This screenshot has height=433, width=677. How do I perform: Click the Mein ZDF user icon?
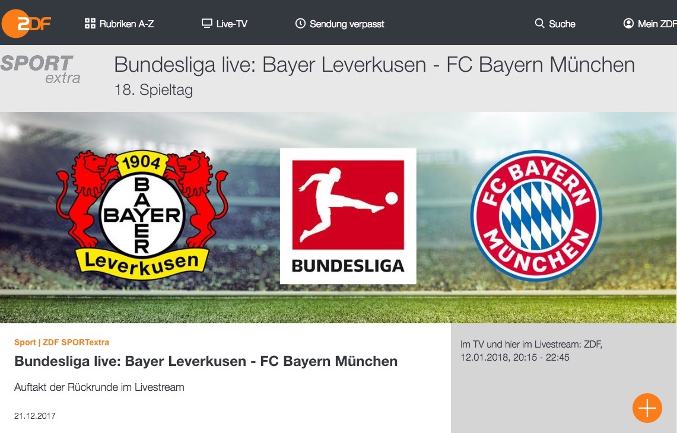[628, 23]
